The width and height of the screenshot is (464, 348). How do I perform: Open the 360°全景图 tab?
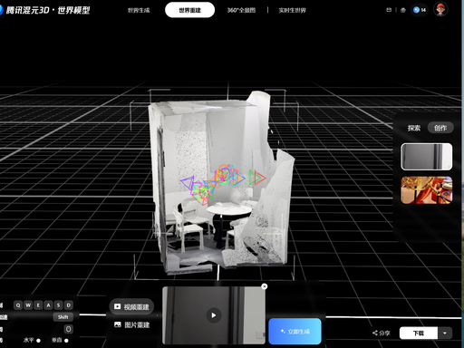pos(241,10)
